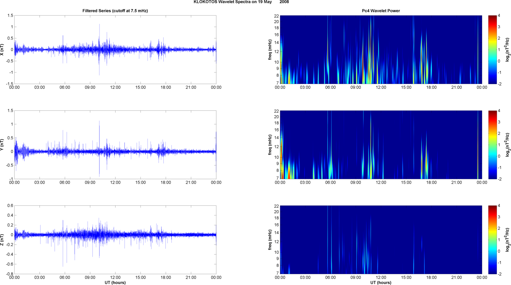
Task: Click 'UT (hours)' label under the Z plot
Action: pos(115,282)
